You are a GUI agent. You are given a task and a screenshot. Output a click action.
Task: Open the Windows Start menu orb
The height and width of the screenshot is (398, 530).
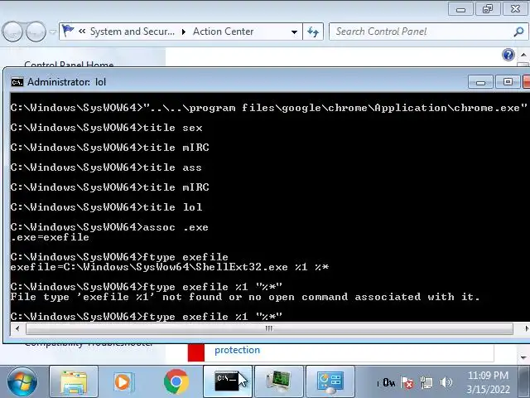(22, 381)
